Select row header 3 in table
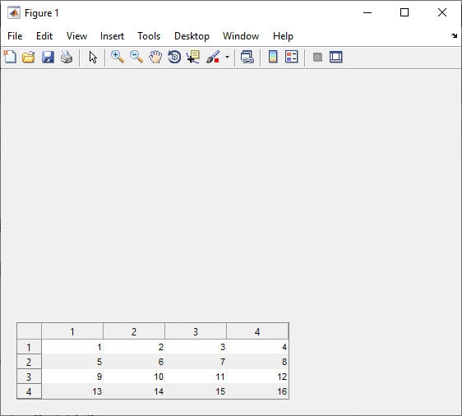Viewport: 462px width, 416px height. [29, 377]
